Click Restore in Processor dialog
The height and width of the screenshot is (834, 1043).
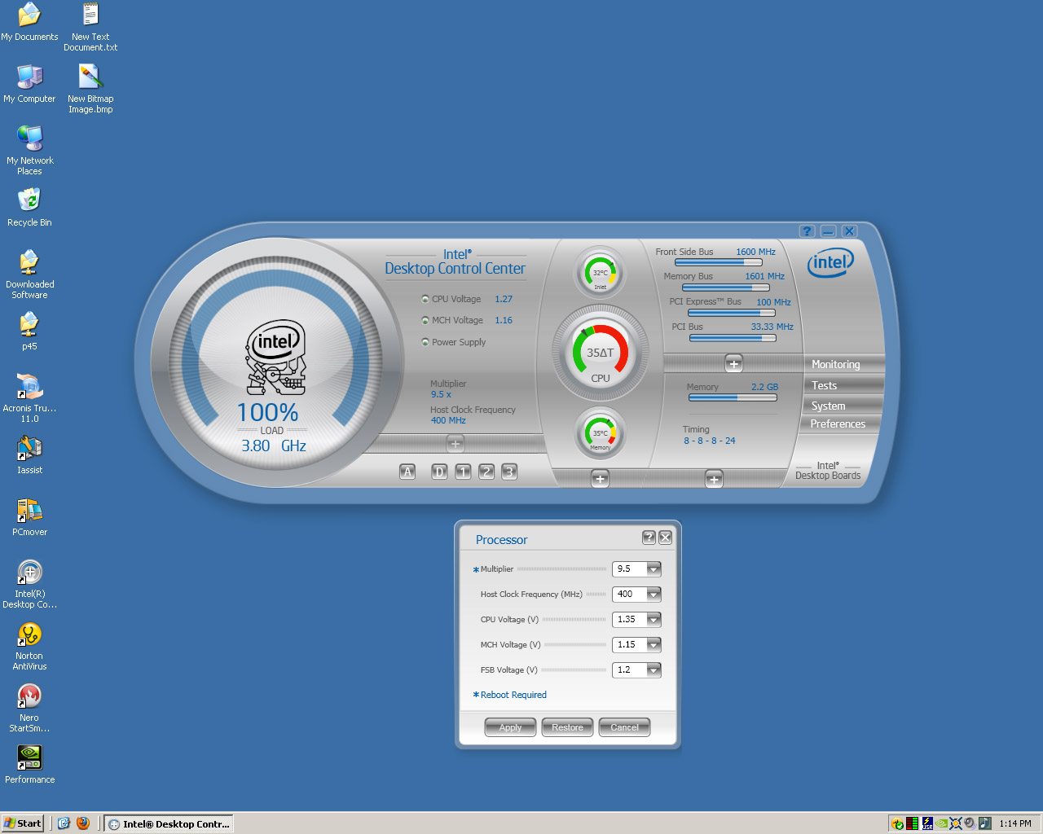pyautogui.click(x=567, y=727)
